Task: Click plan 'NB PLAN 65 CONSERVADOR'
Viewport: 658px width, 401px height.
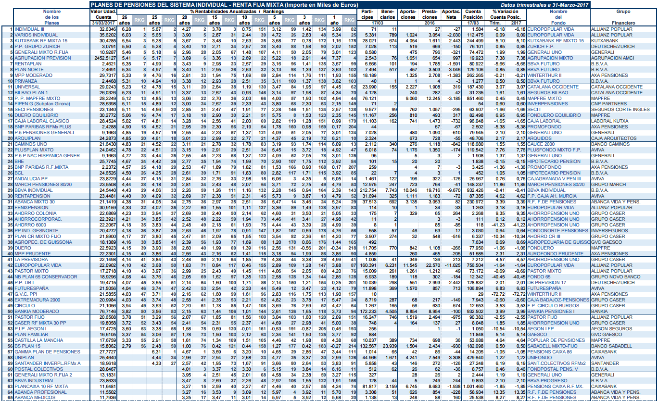Action: [x=46, y=276]
